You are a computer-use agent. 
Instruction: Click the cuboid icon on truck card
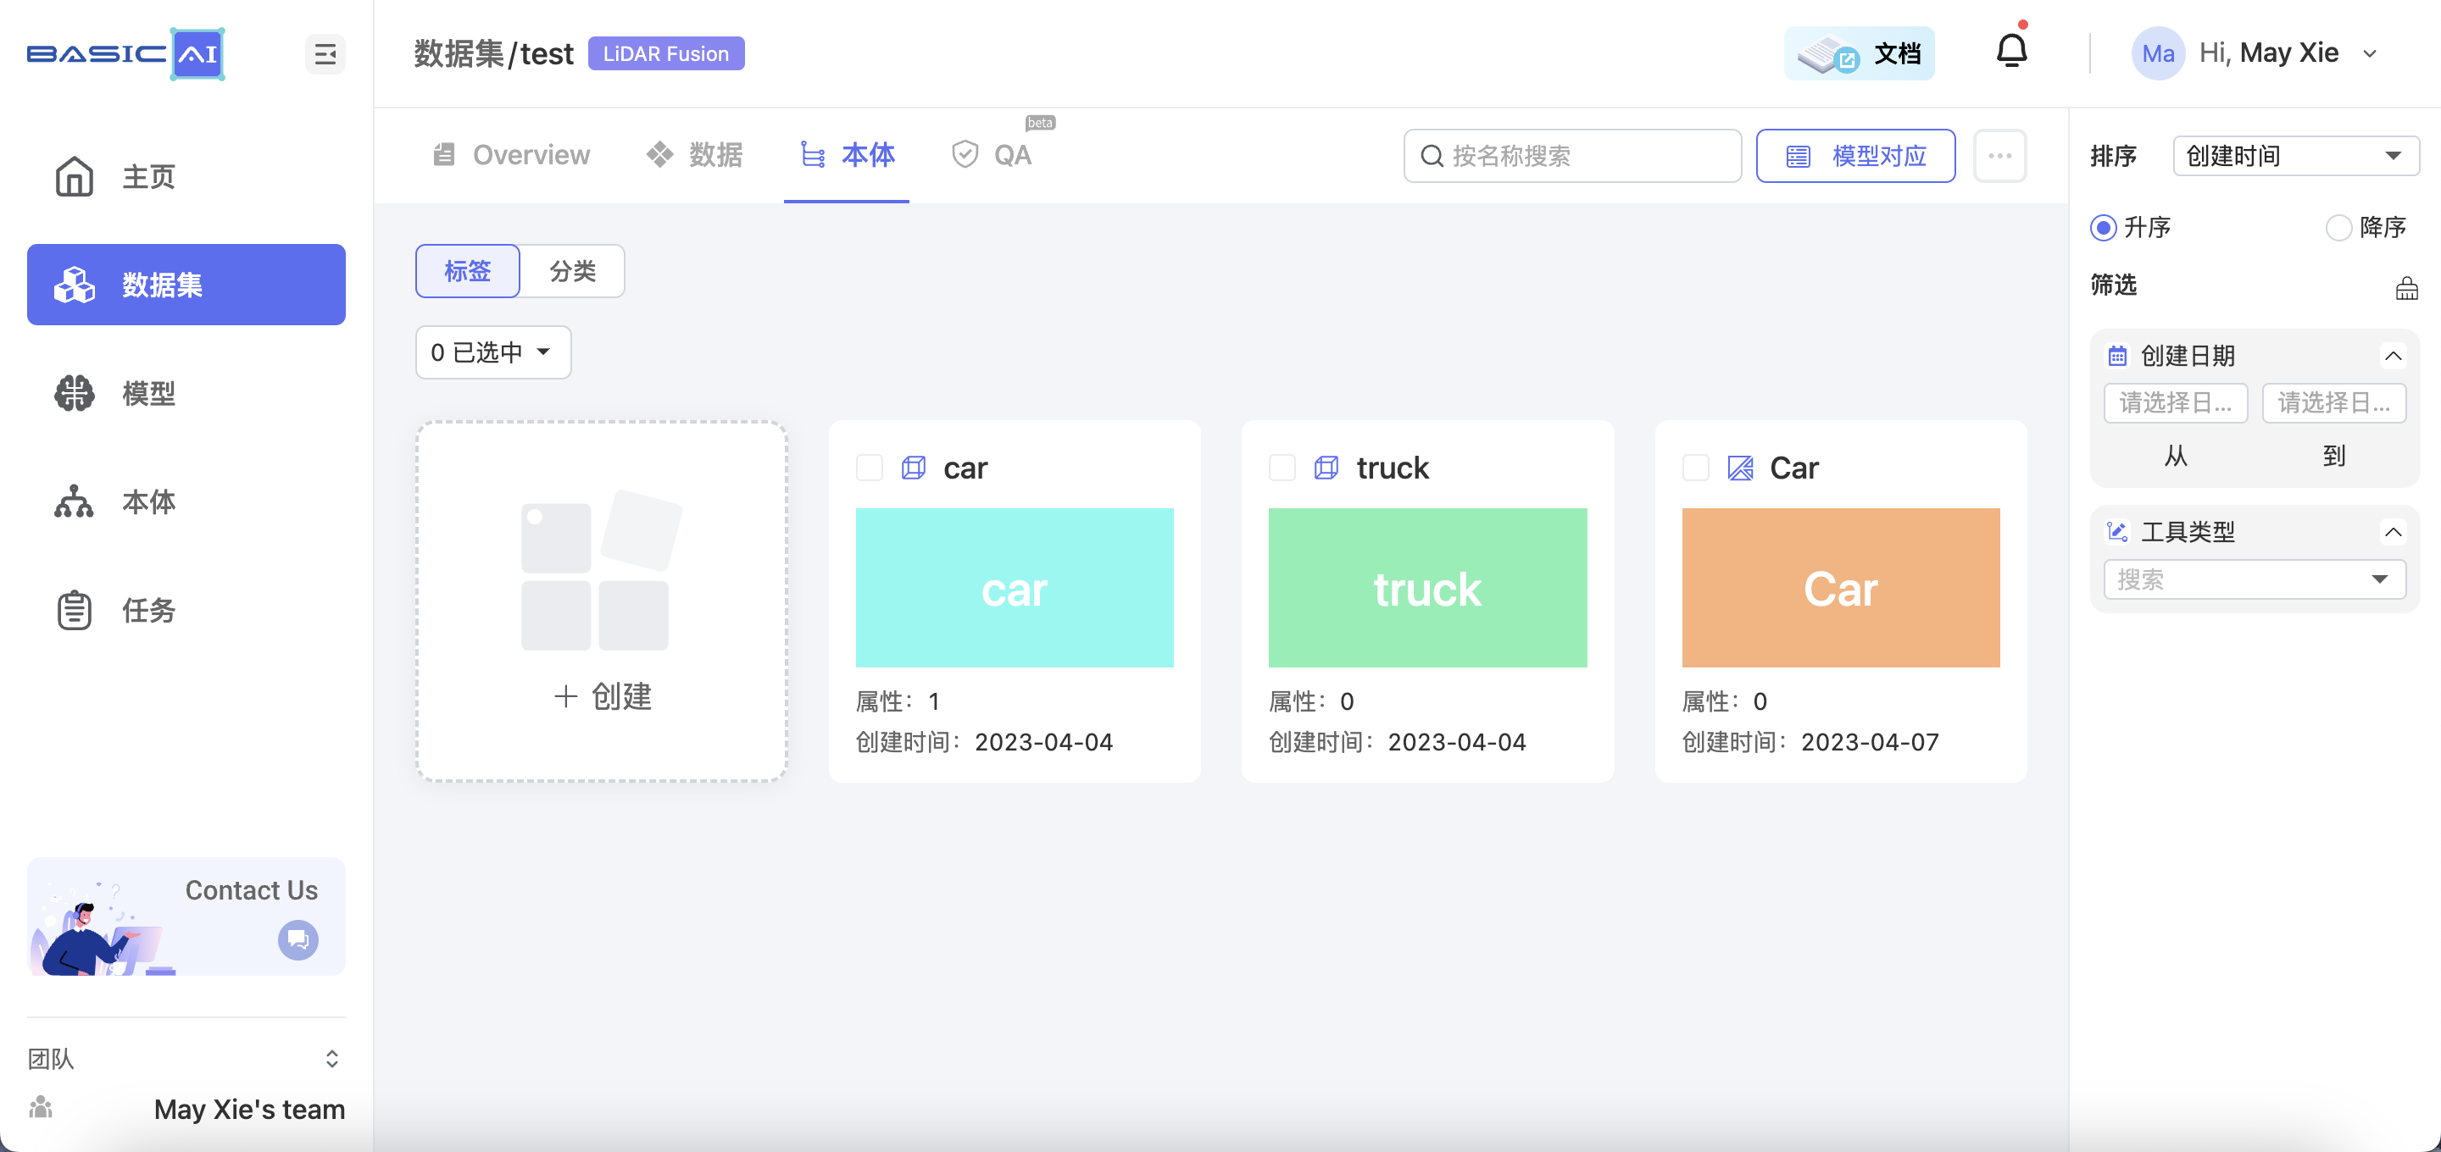pos(1326,467)
